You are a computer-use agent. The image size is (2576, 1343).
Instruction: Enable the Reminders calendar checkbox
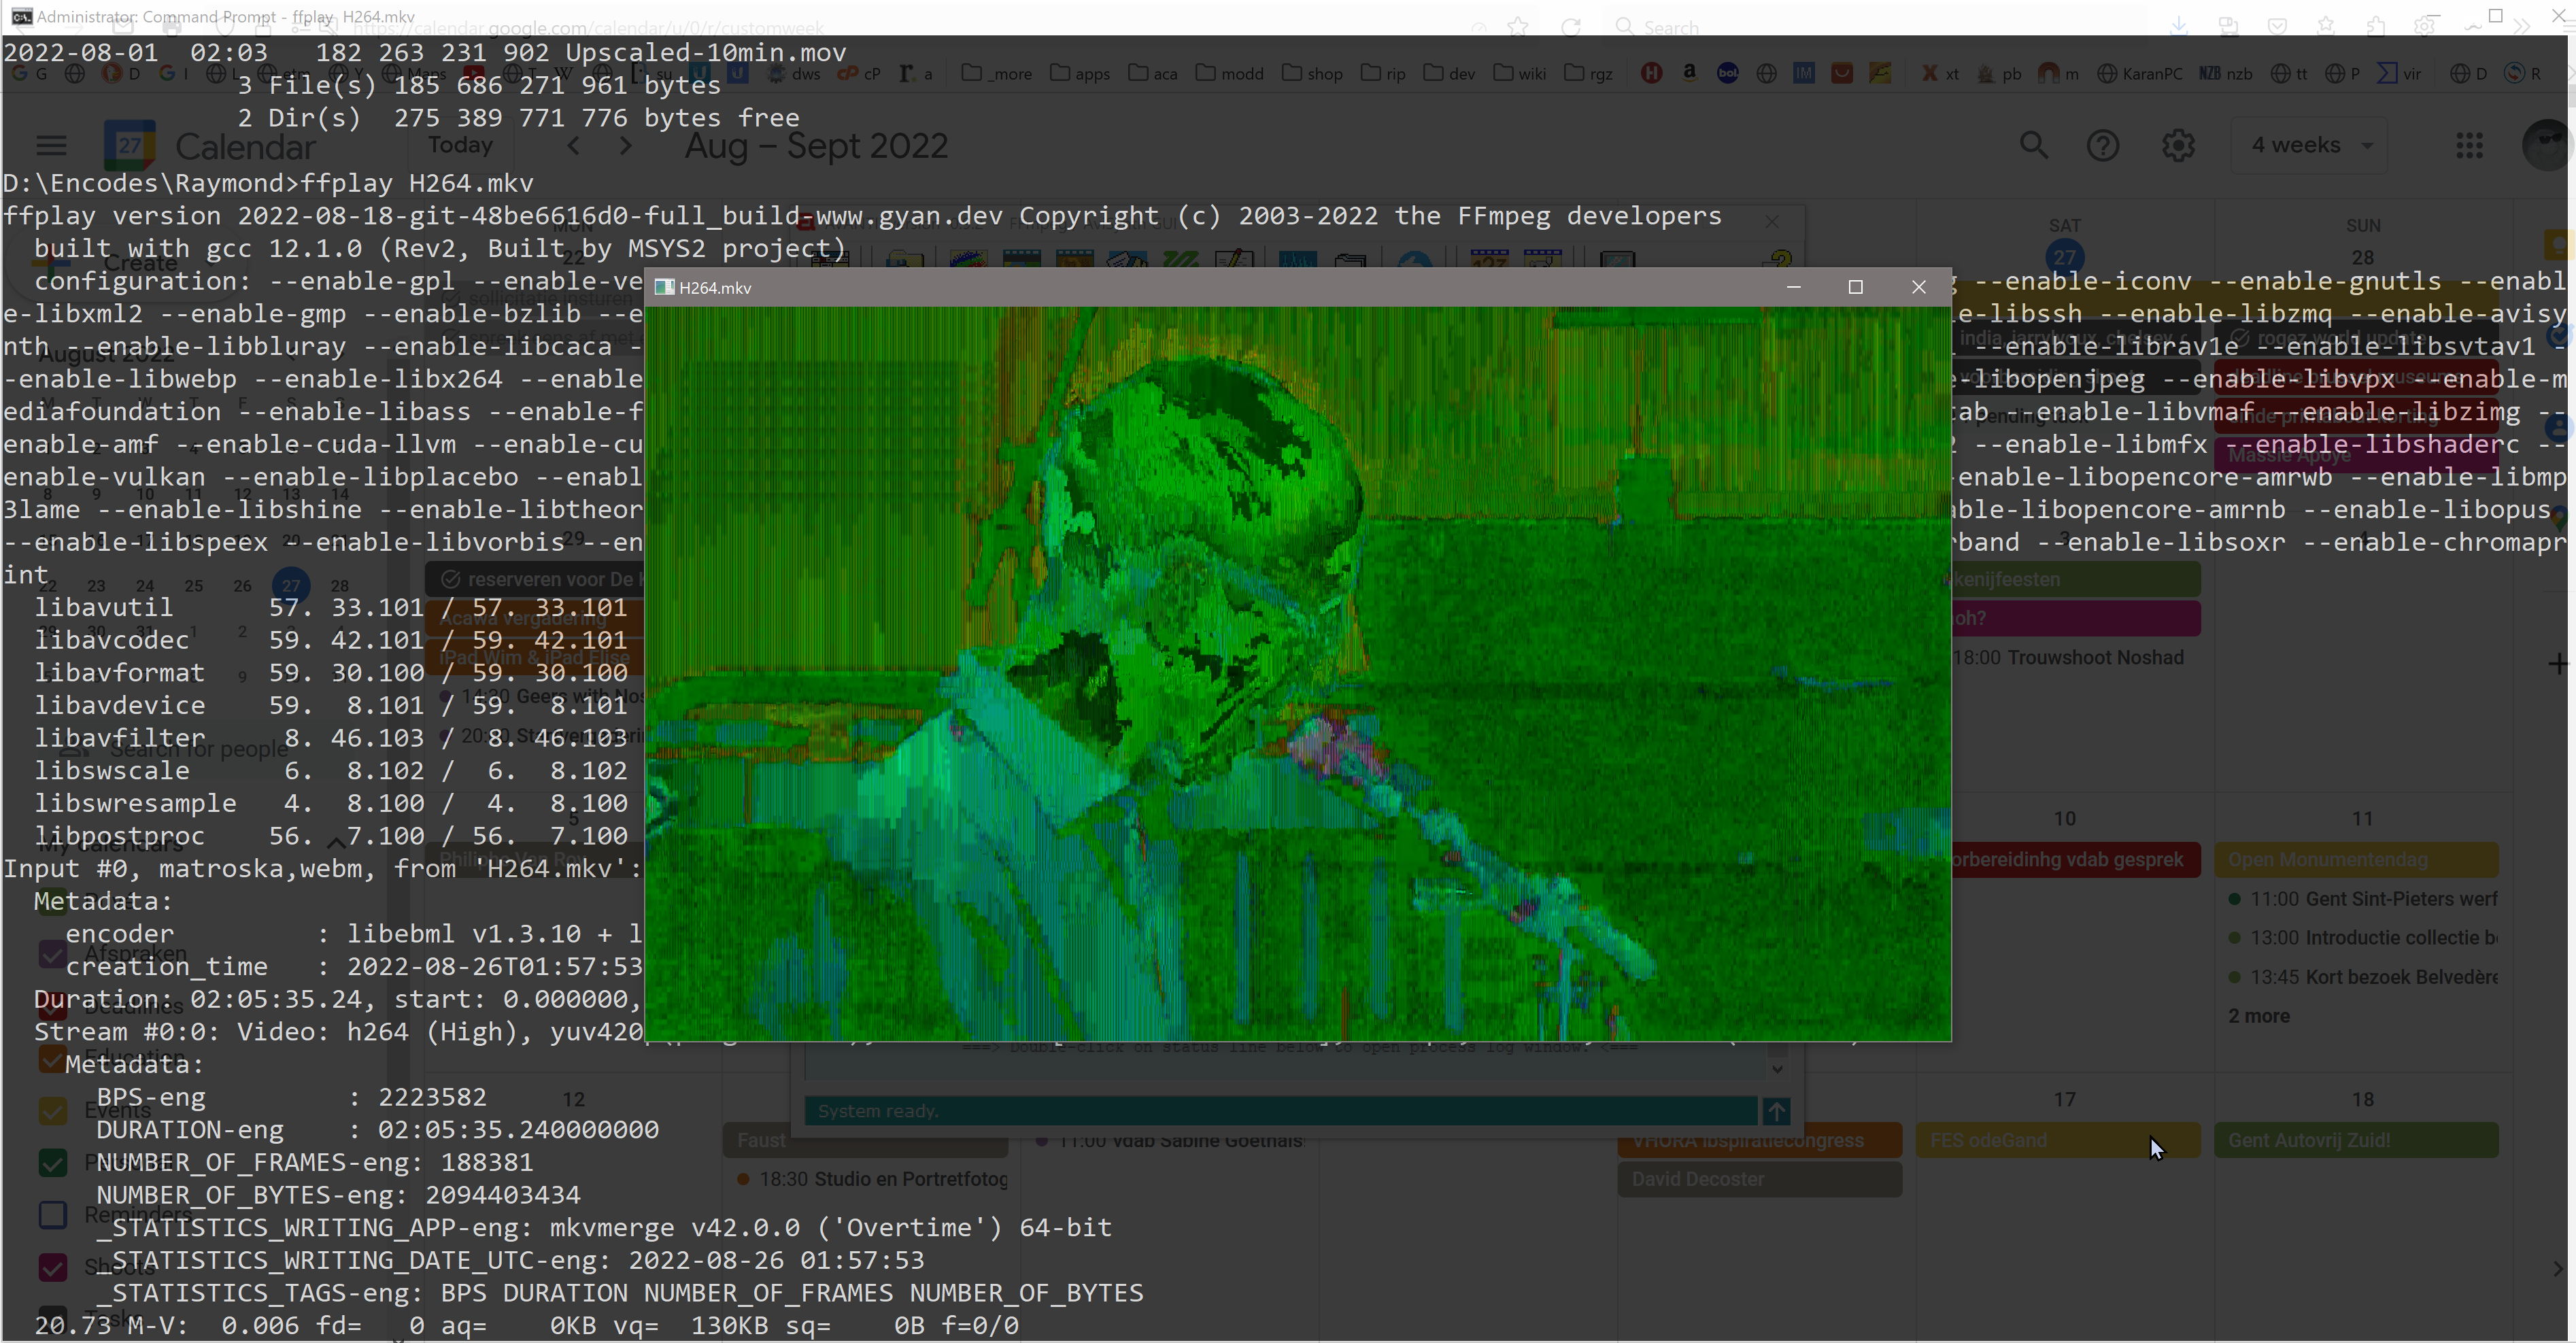(x=52, y=1214)
